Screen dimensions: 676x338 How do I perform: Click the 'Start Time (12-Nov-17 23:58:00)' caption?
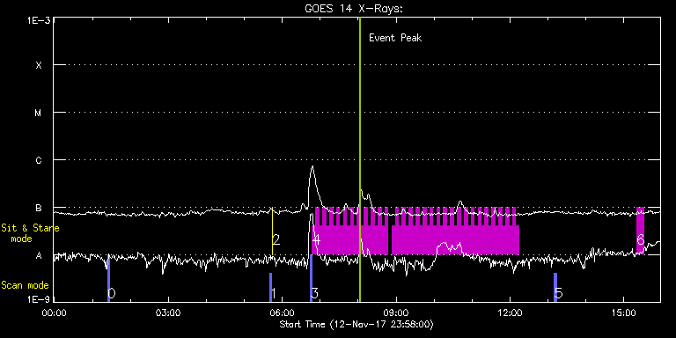pos(356,324)
